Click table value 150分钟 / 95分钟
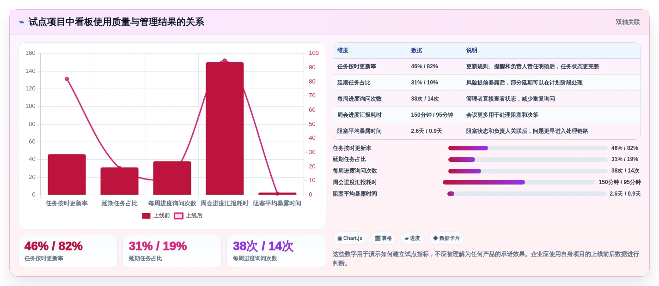 [x=432, y=115]
